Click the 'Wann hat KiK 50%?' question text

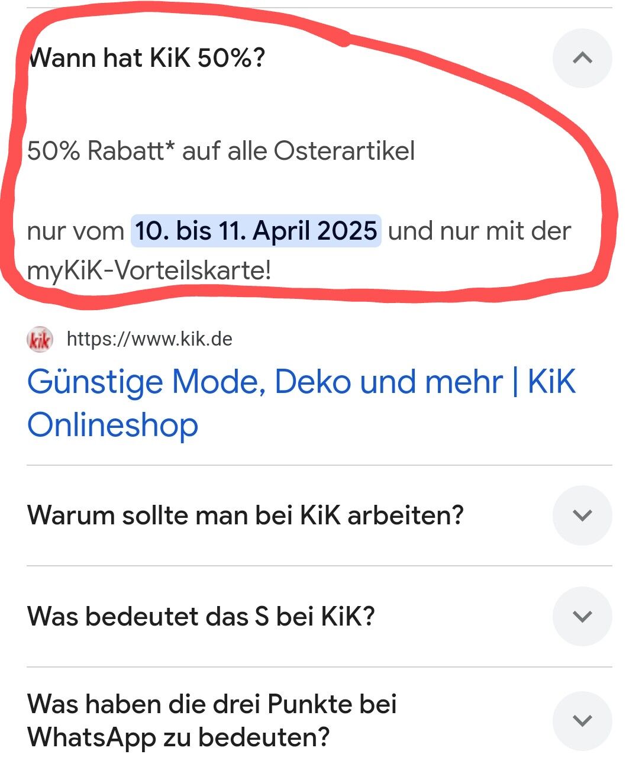147,58
